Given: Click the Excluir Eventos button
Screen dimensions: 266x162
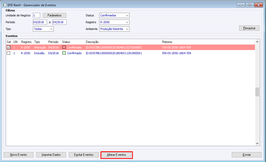Looking at the screenshot, I should point(84,155).
